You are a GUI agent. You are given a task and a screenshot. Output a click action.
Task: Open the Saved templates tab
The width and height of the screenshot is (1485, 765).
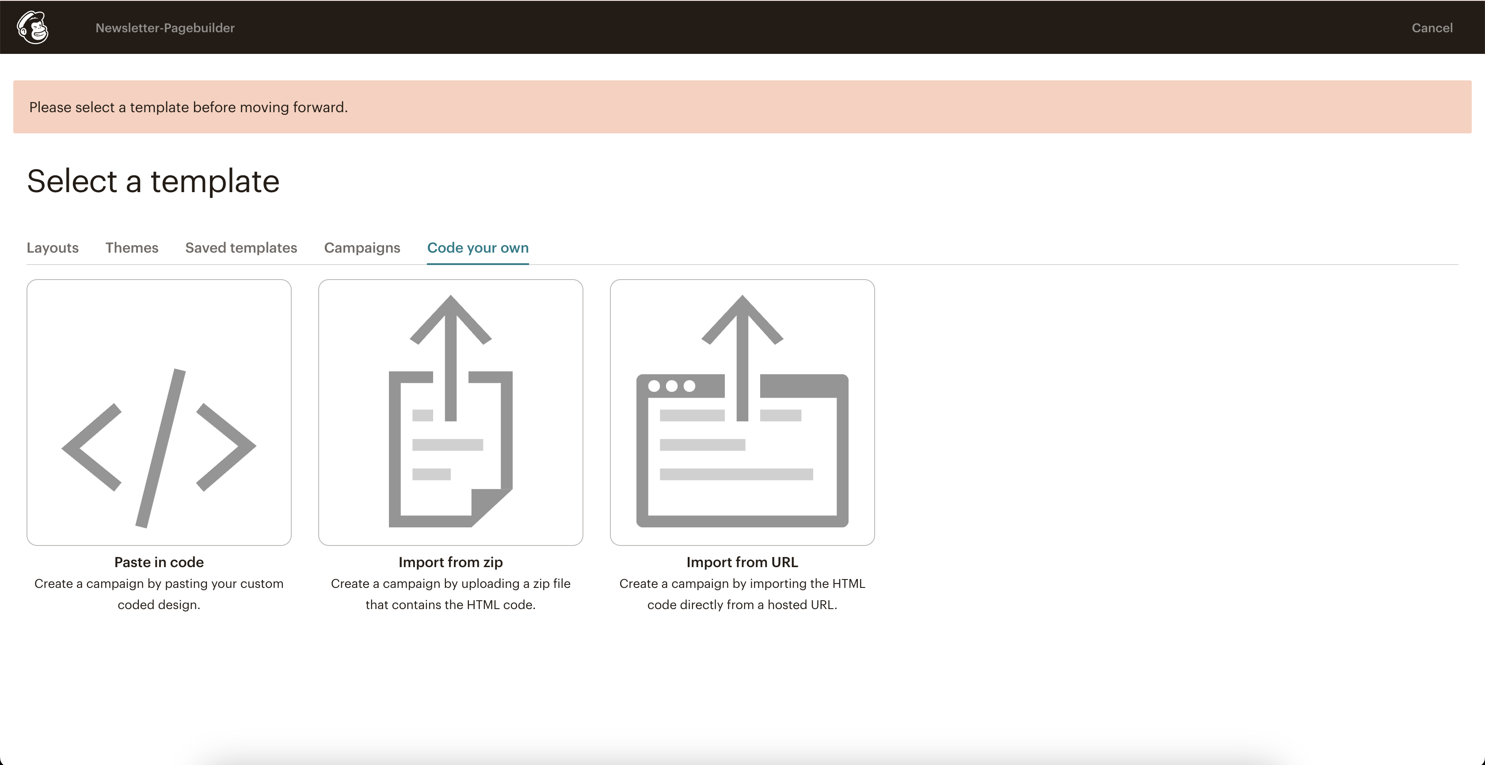coord(241,248)
